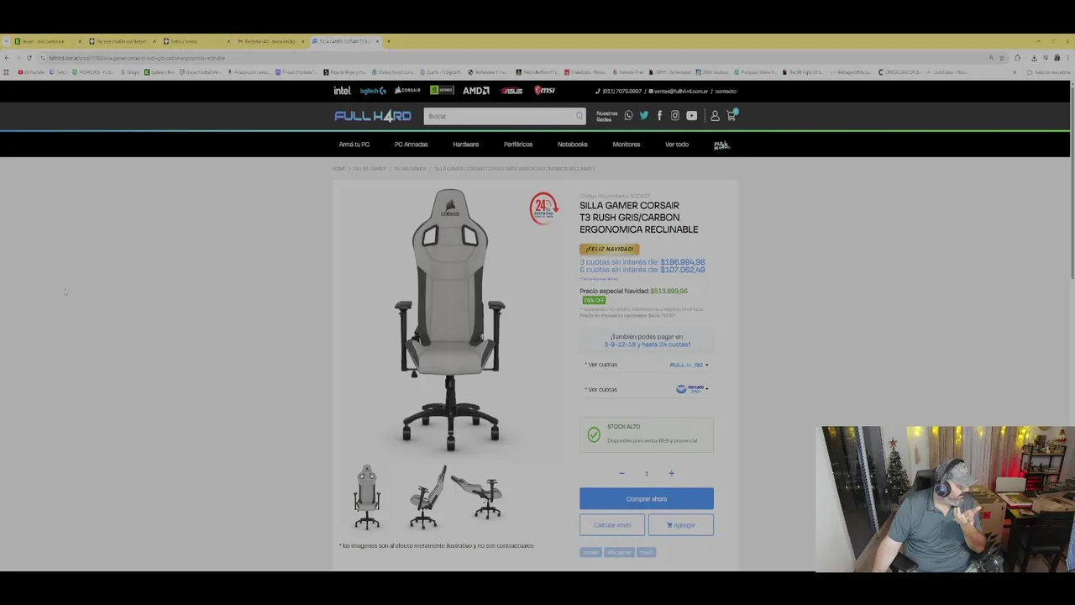
Task: Open the shopping cart icon
Action: (732, 115)
